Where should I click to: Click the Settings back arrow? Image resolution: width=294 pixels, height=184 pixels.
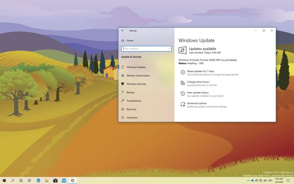point(123,30)
